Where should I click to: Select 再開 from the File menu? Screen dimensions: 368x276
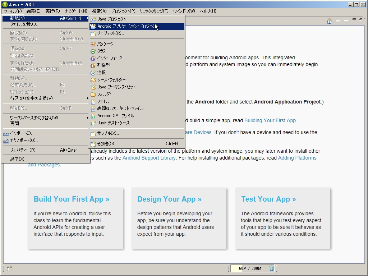pyautogui.click(x=46, y=124)
